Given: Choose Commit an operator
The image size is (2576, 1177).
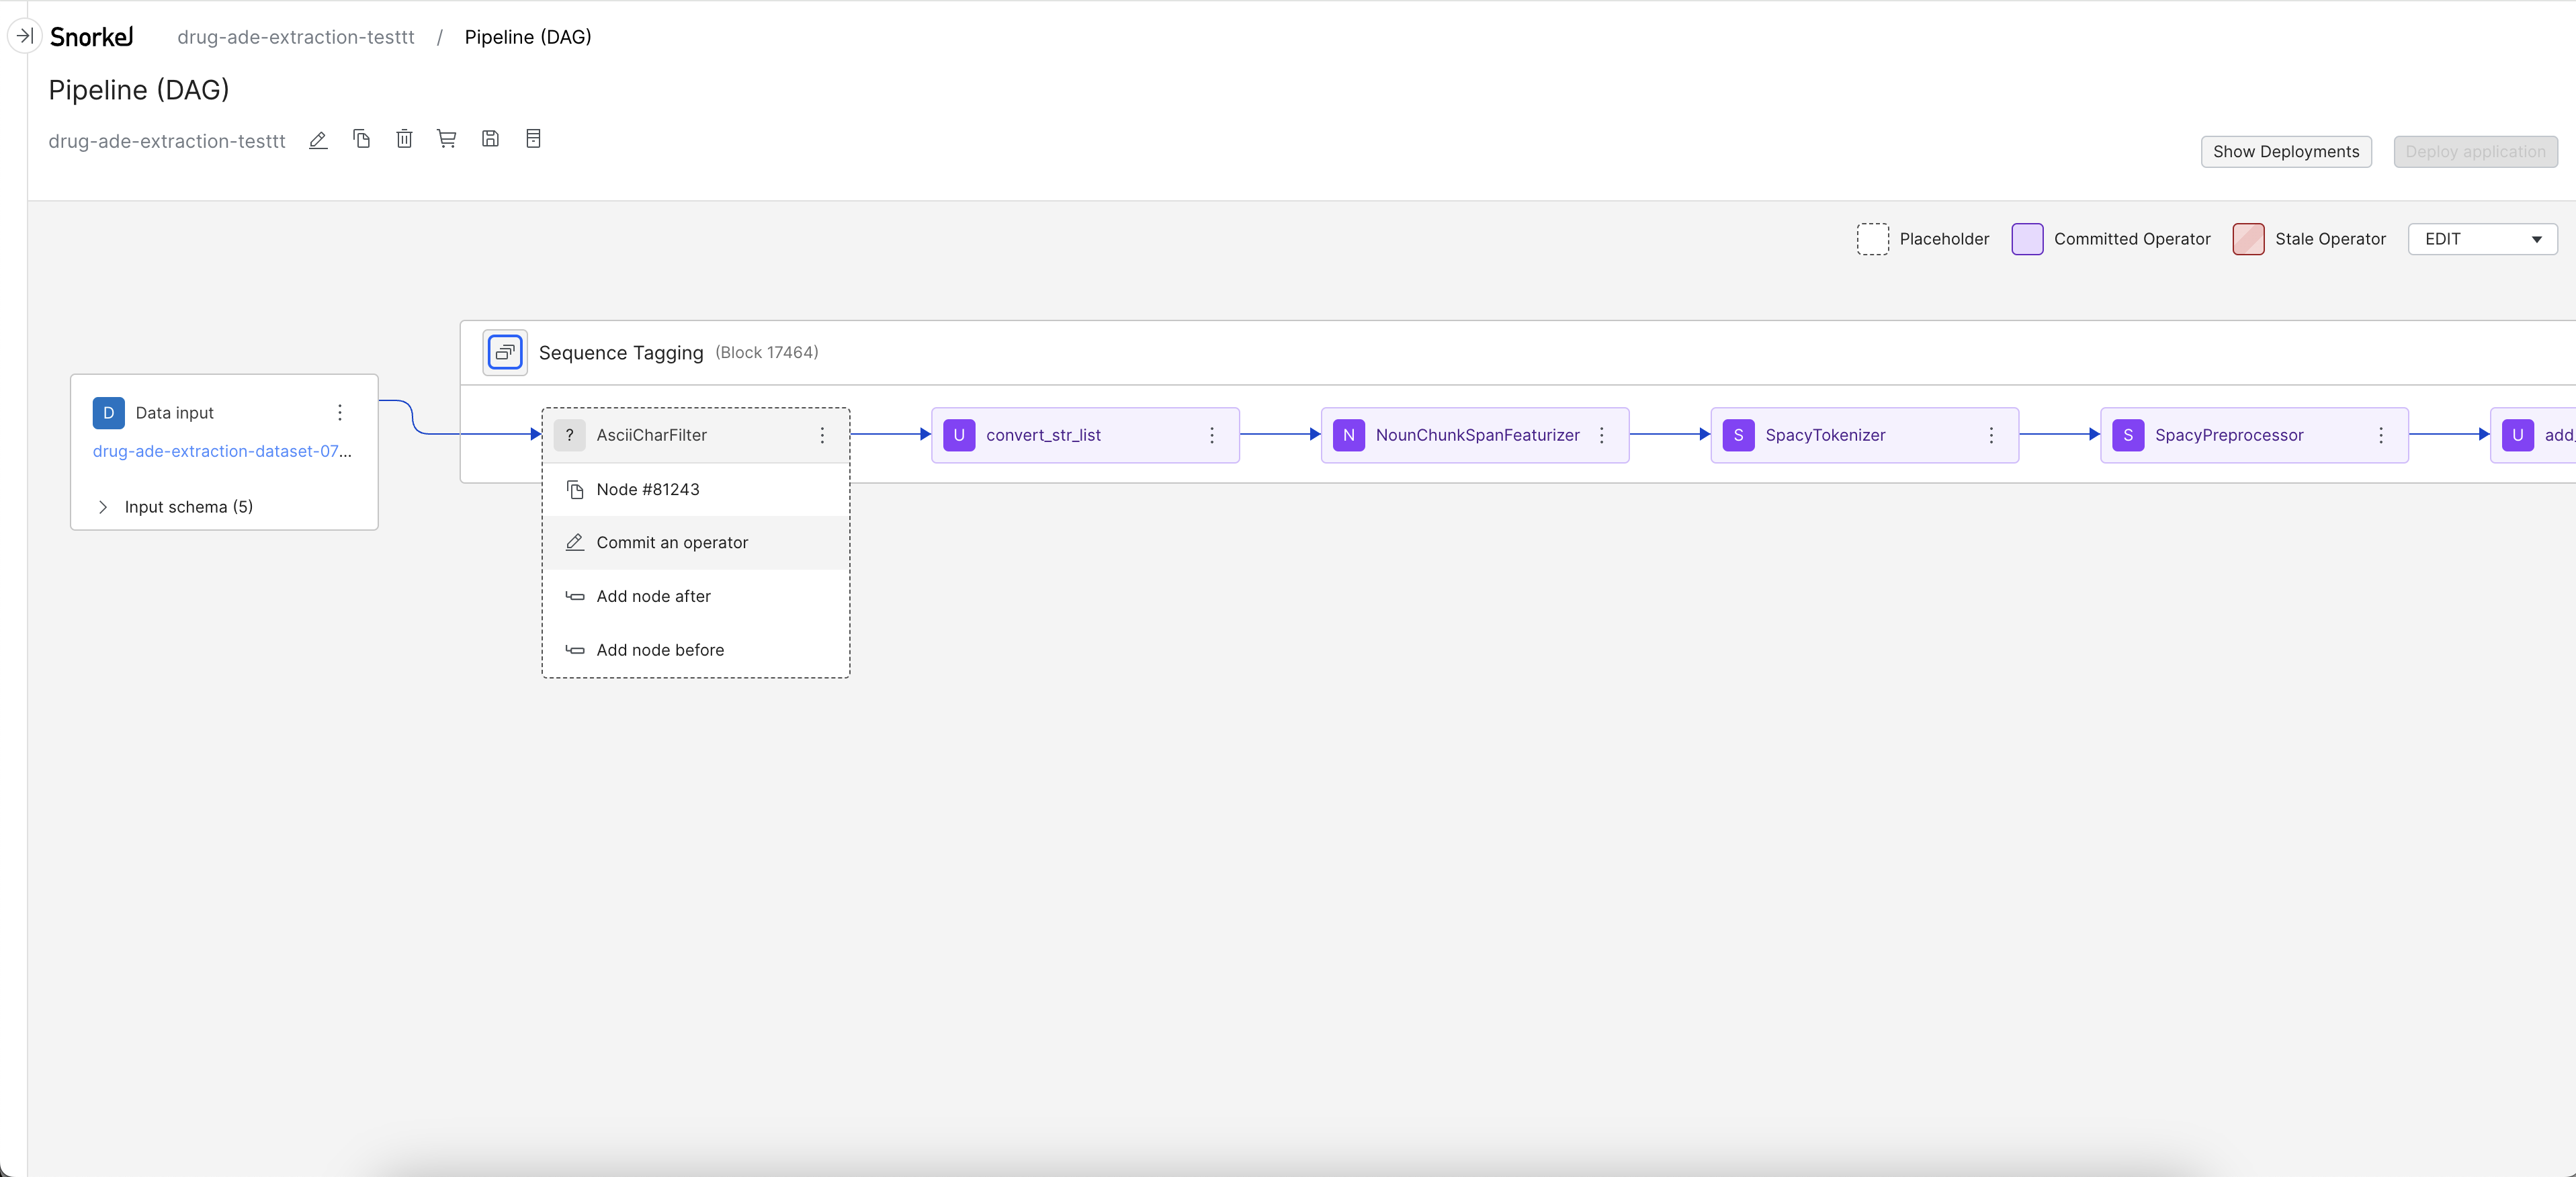Looking at the screenshot, I should point(696,543).
